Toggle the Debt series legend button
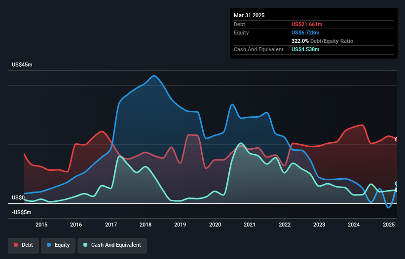 pos(24,245)
